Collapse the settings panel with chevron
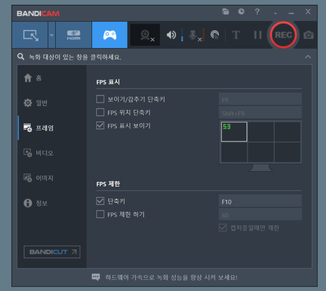 point(308,56)
